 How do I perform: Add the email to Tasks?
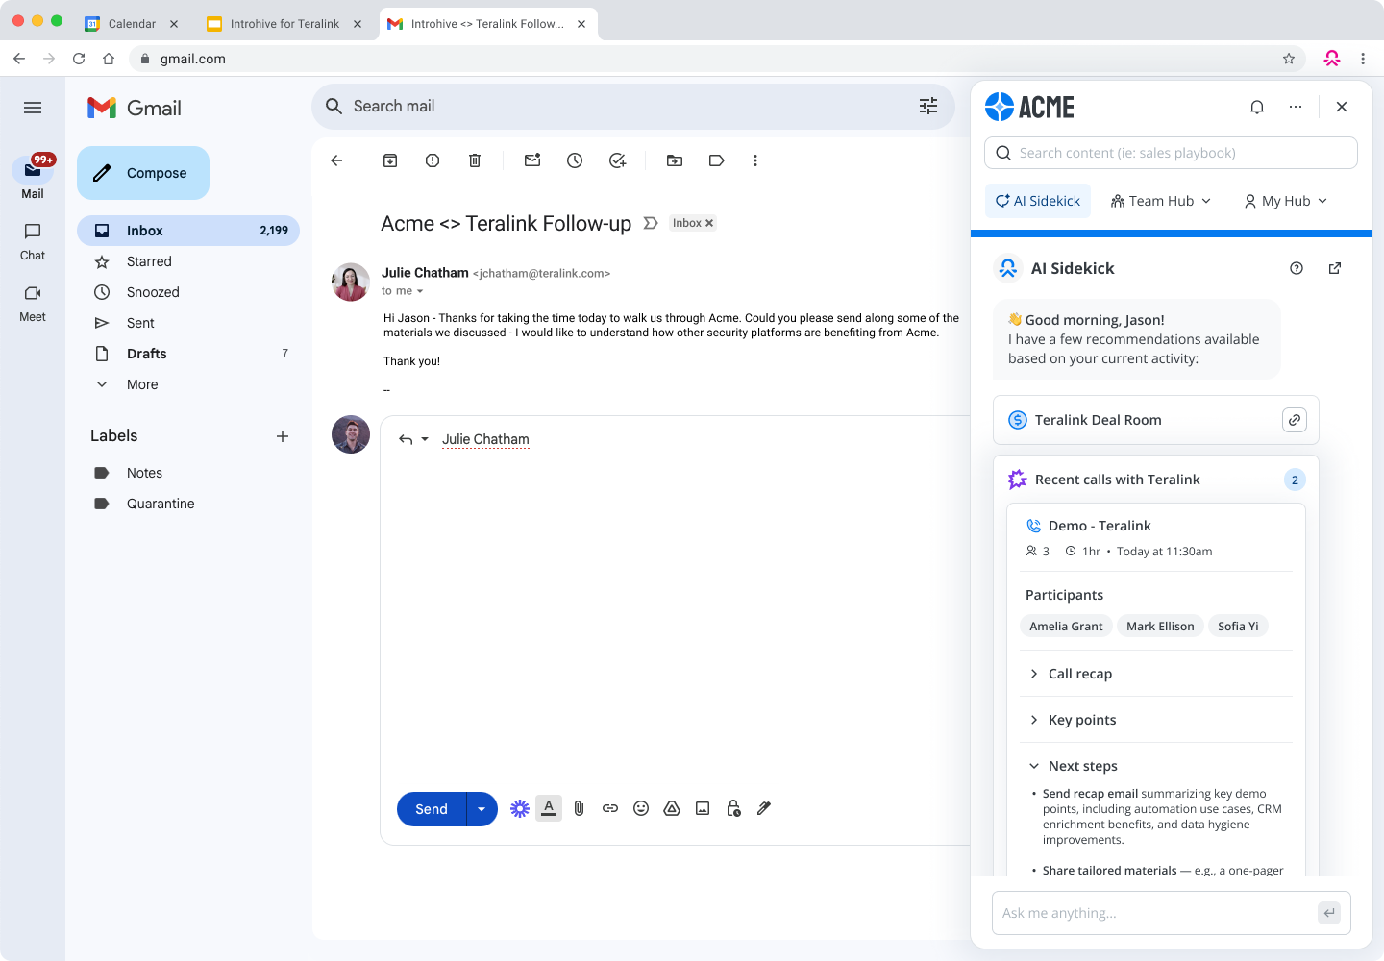pos(618,160)
